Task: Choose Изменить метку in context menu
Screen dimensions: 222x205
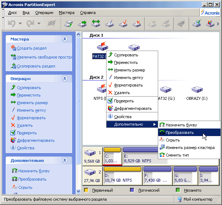Action: point(132,78)
